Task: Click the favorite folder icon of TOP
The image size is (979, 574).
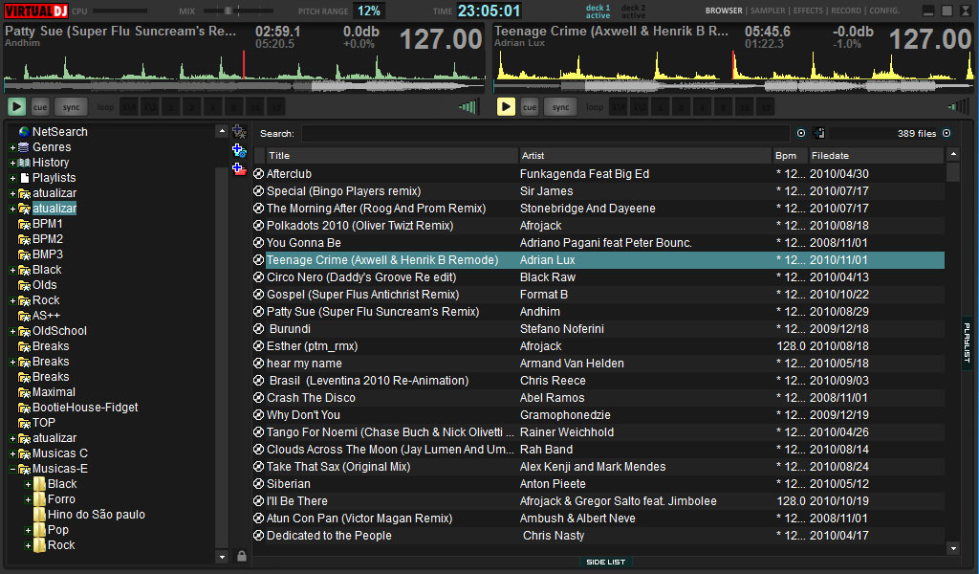Action: 24,423
